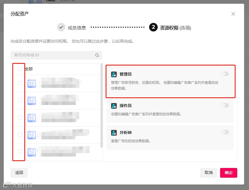
Task: Check the 全部 select-all checkbox
Action: [x=20, y=69]
